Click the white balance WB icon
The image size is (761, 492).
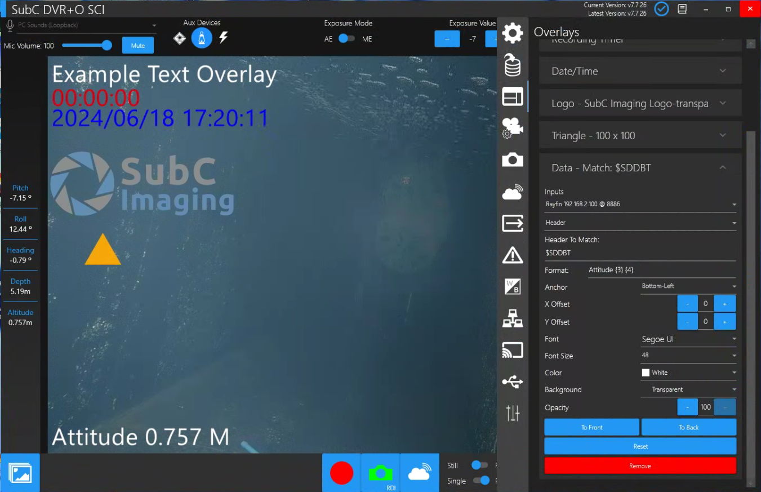(512, 286)
